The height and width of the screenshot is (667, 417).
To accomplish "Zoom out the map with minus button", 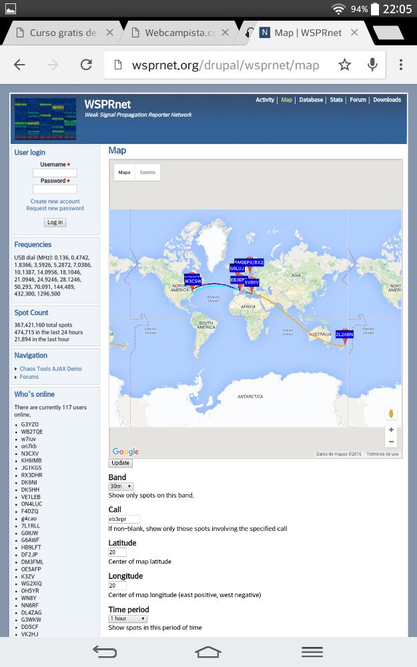I will pyautogui.click(x=391, y=442).
